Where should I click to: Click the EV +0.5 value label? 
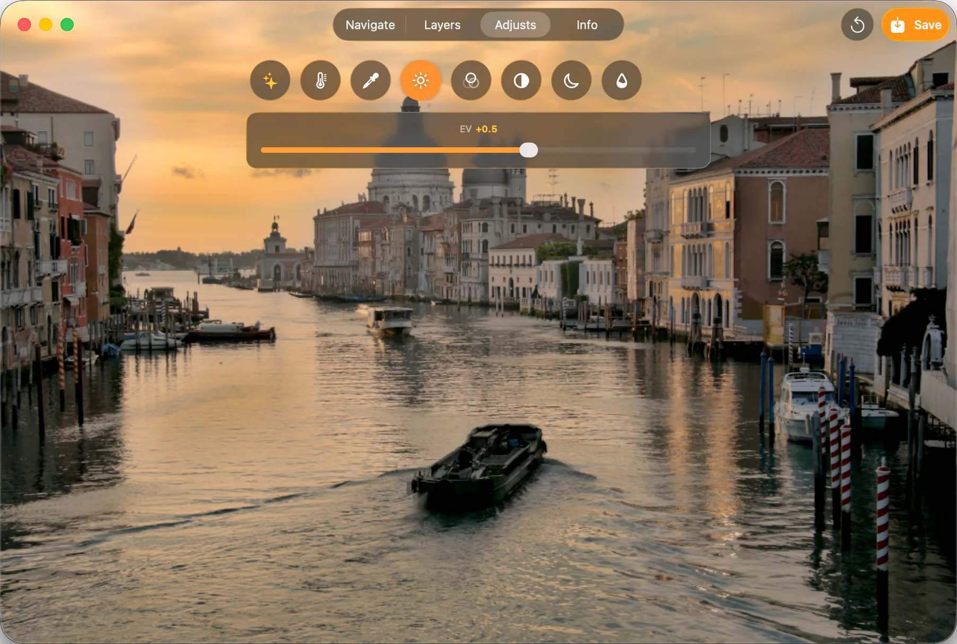[478, 129]
